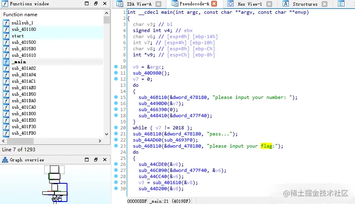Click sub_401610 call on line 29
Screen dimensions: 355x204
coord(167,183)
